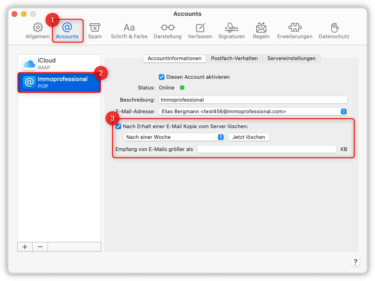Viewport: 375px width, 281px height.
Task: Open Schrift & Farbe settings
Action: tap(129, 31)
